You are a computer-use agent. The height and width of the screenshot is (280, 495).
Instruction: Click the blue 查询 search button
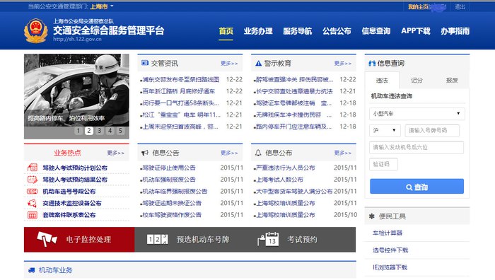[x=417, y=187]
